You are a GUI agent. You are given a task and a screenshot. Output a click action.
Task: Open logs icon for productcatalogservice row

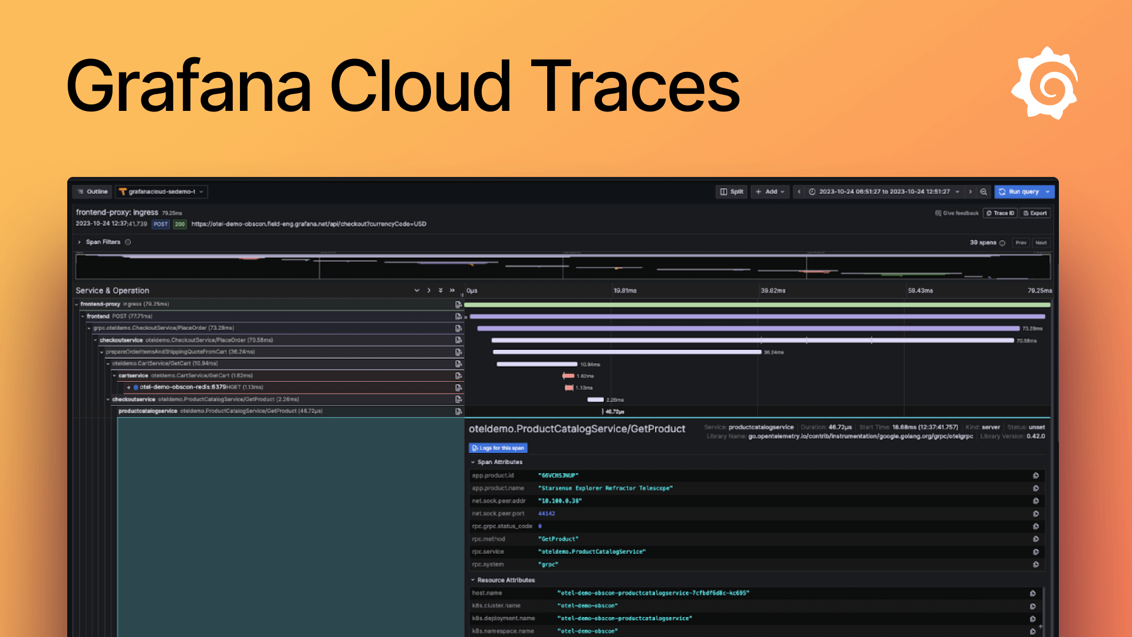(458, 411)
